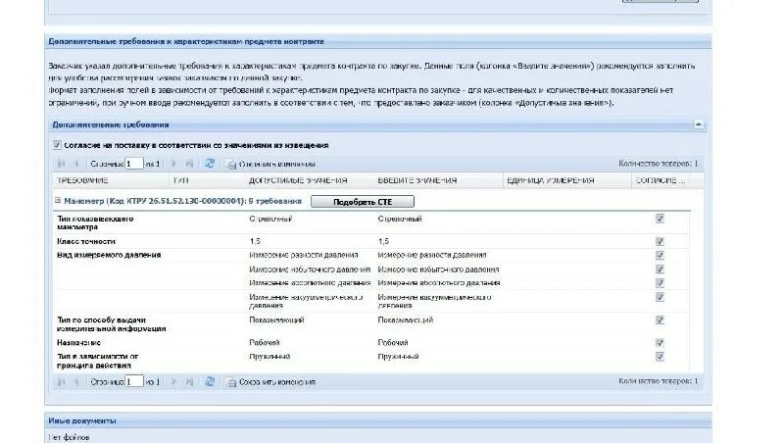This screenshot has width=784, height=443.
Task: Go to next page in bottom pager
Action: [173, 382]
